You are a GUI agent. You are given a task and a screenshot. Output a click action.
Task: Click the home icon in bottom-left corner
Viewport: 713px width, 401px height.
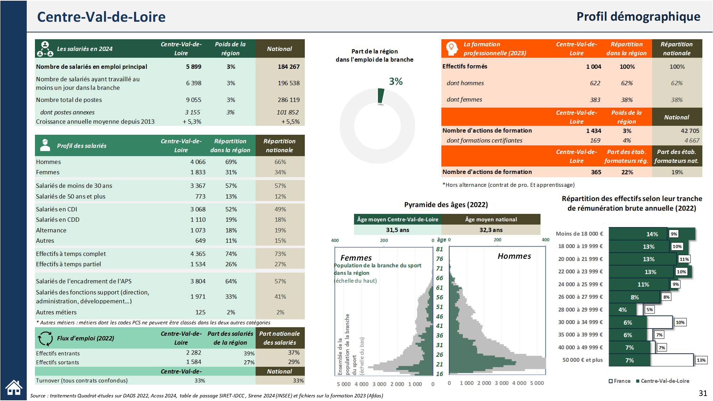click(14, 387)
